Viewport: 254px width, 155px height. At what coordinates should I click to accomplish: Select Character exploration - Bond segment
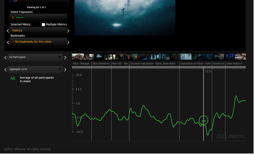[x=153, y=64]
